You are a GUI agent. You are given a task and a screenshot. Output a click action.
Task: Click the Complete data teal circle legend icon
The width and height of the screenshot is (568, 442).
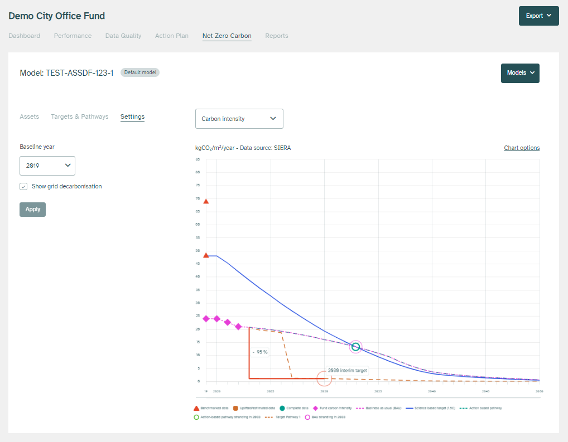[x=282, y=408]
